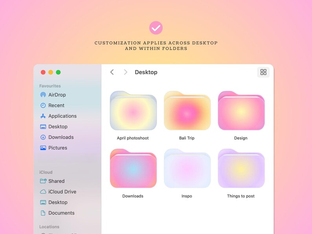The width and height of the screenshot is (312, 234).
Task: Click the 'Things to post' folder name
Action: (x=241, y=196)
